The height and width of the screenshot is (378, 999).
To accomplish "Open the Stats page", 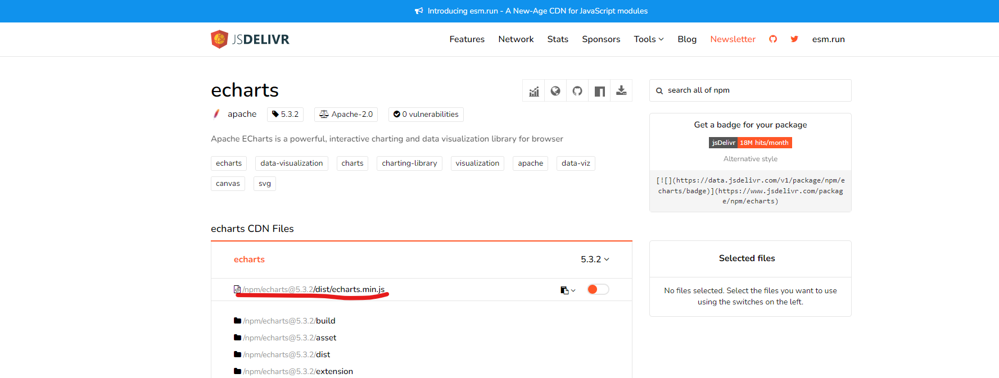I will point(558,39).
